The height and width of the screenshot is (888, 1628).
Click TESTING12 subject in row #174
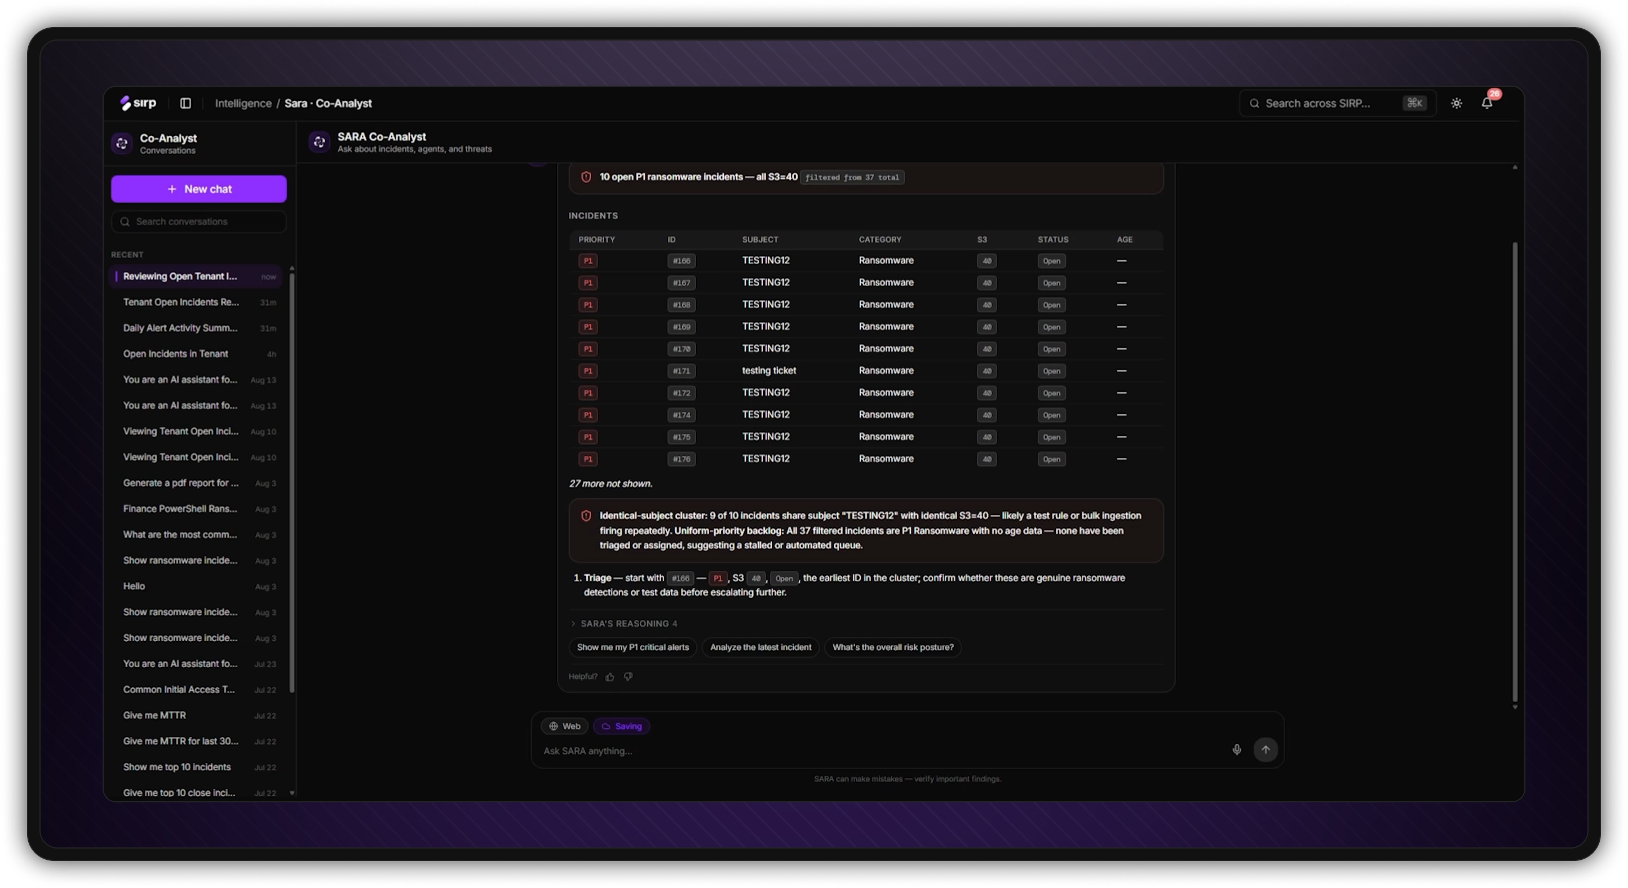[766, 415]
